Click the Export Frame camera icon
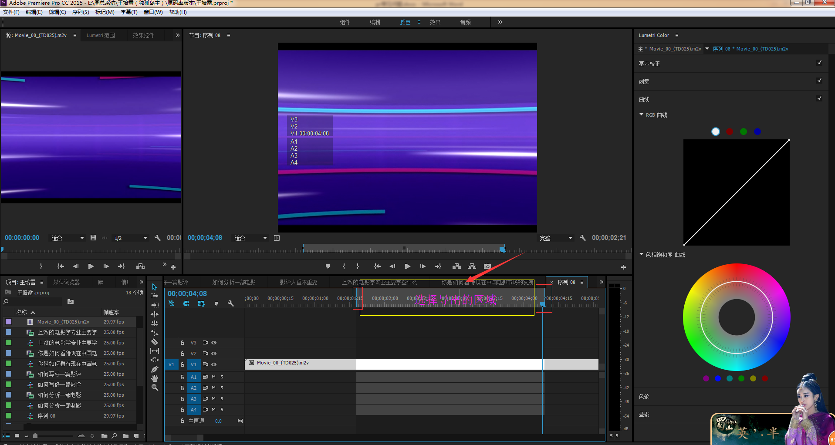 pyautogui.click(x=487, y=266)
